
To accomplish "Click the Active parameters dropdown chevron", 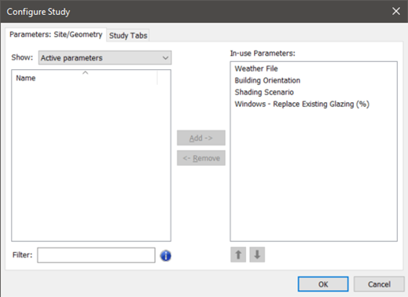I will click(x=165, y=57).
